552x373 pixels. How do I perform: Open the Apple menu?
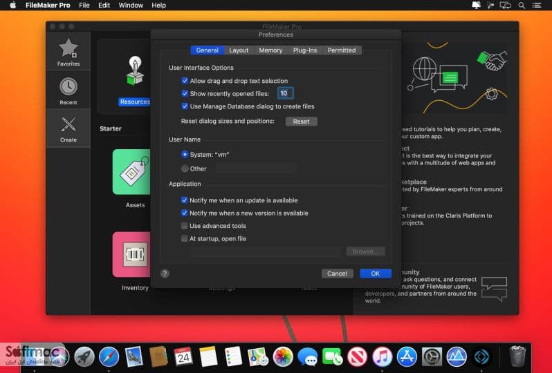[12, 6]
